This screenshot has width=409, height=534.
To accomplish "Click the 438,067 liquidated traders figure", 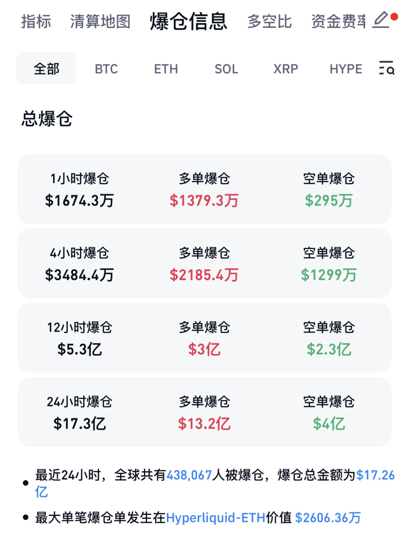I will (x=189, y=475).
